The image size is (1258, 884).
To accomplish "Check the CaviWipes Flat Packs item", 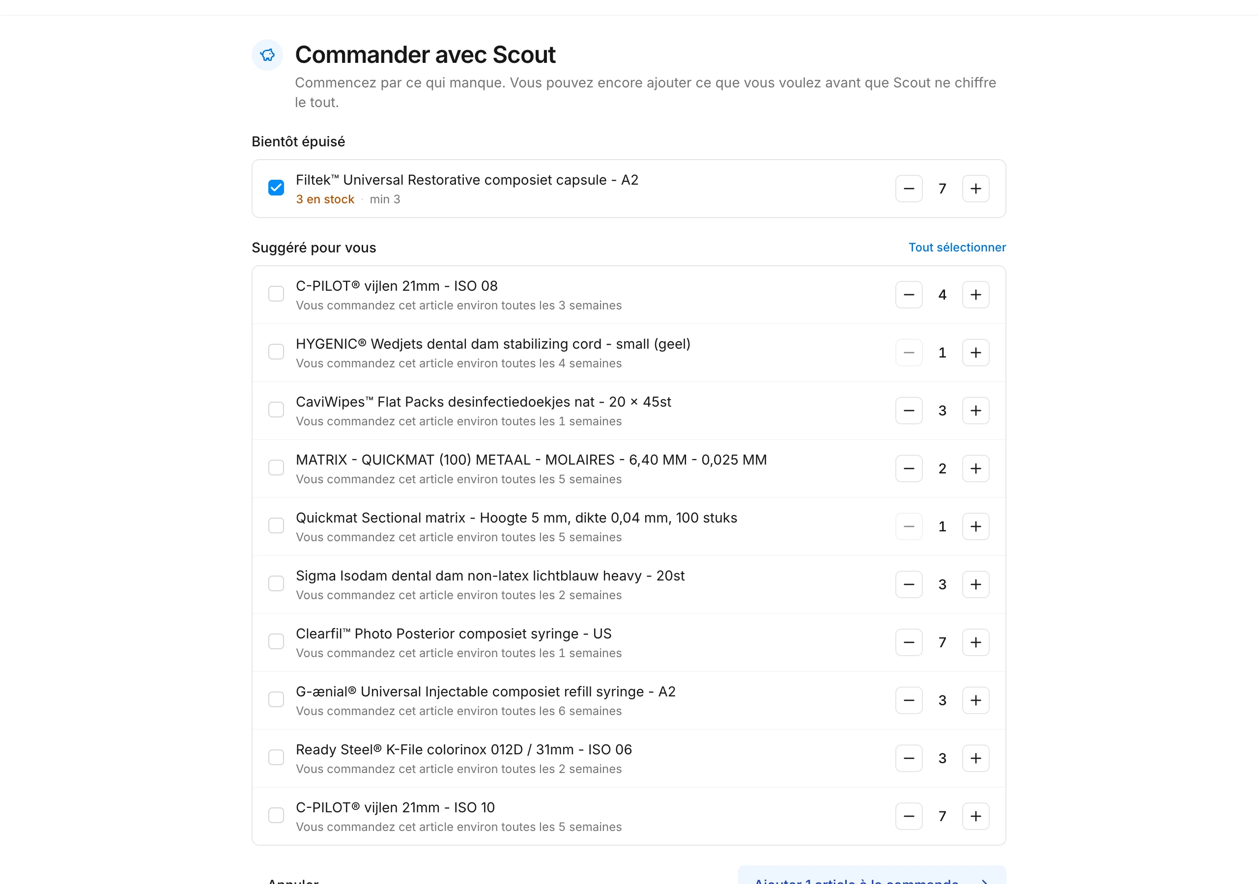I will point(276,410).
